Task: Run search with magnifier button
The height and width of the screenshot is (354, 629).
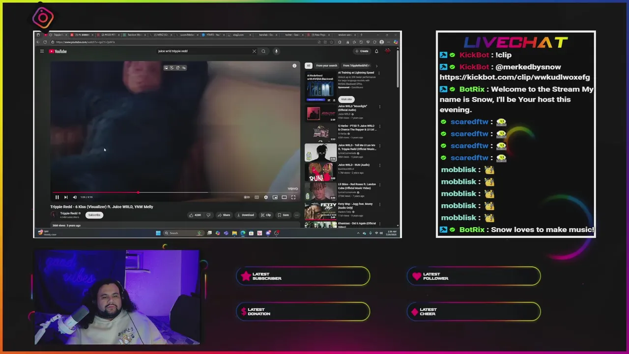Action: (263, 51)
